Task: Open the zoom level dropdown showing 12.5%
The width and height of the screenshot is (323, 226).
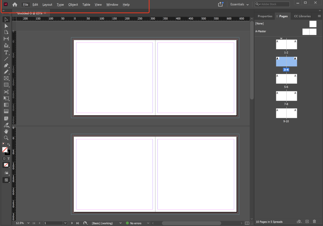Action: point(28,223)
